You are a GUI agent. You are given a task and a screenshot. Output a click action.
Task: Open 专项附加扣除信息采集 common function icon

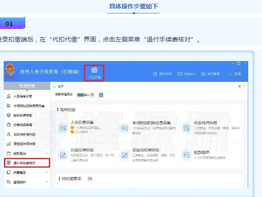point(125,128)
